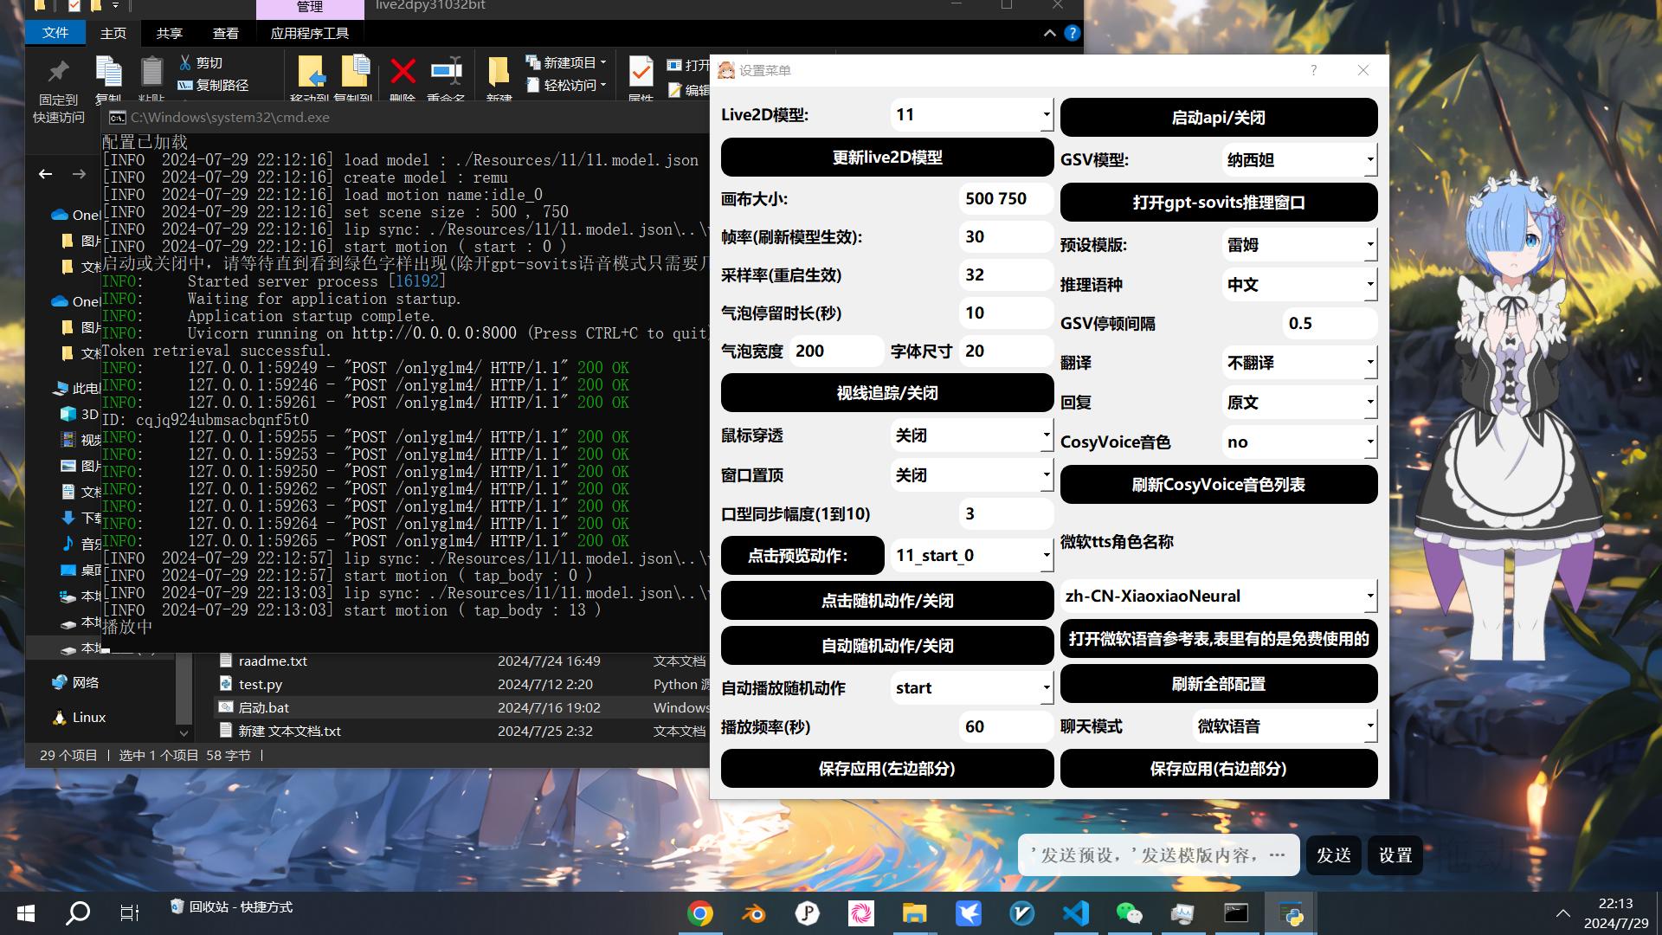
Task: Click the cut scissors icon in Explorer
Action: click(185, 62)
